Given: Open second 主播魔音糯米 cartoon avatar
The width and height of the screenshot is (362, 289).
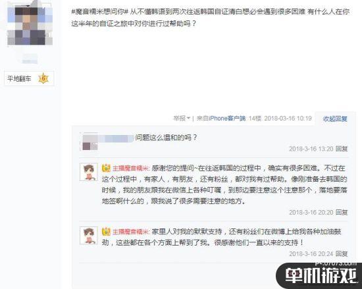Looking at the screenshot, I should coord(89,236).
